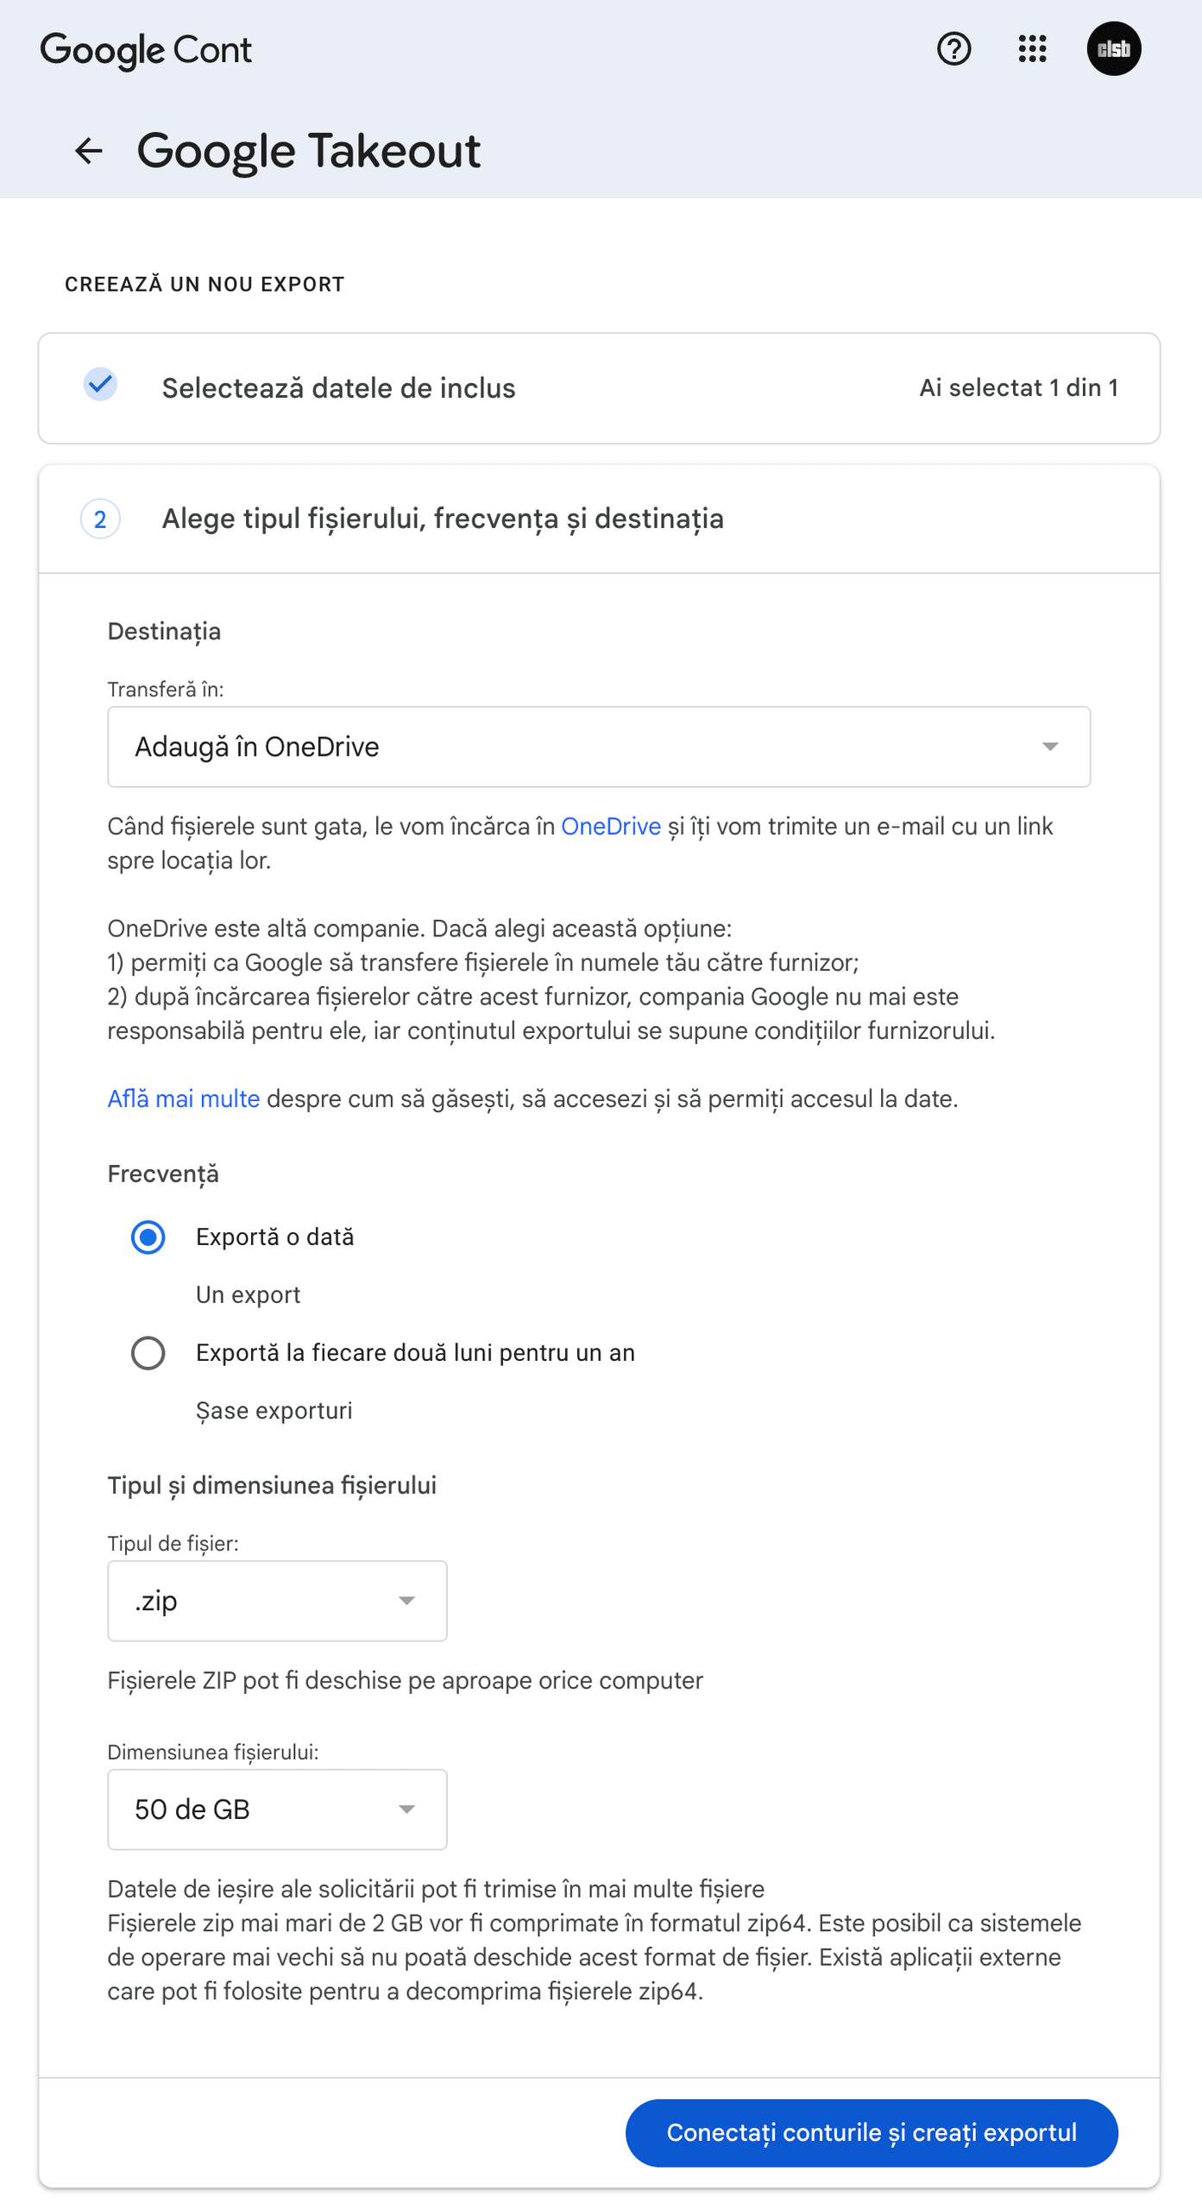Follow the "Află mai multe" link
Image resolution: width=1202 pixels, height=2209 pixels.
click(183, 1099)
